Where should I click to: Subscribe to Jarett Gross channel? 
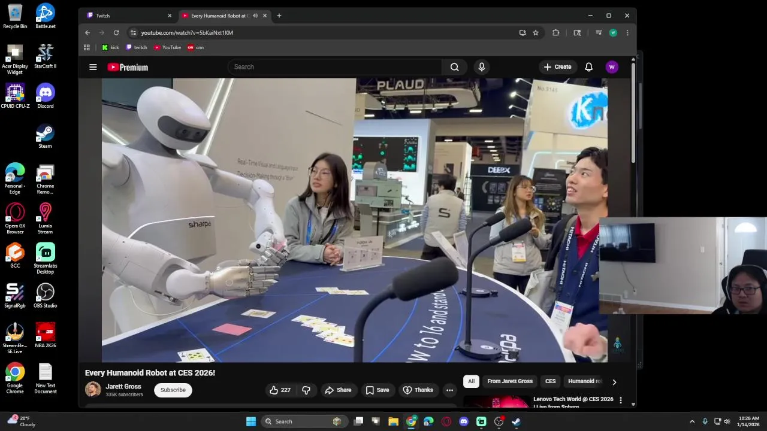pos(173,390)
